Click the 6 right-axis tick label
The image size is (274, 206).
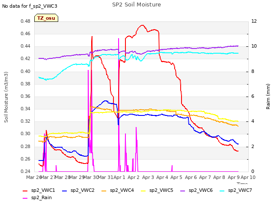253,96
